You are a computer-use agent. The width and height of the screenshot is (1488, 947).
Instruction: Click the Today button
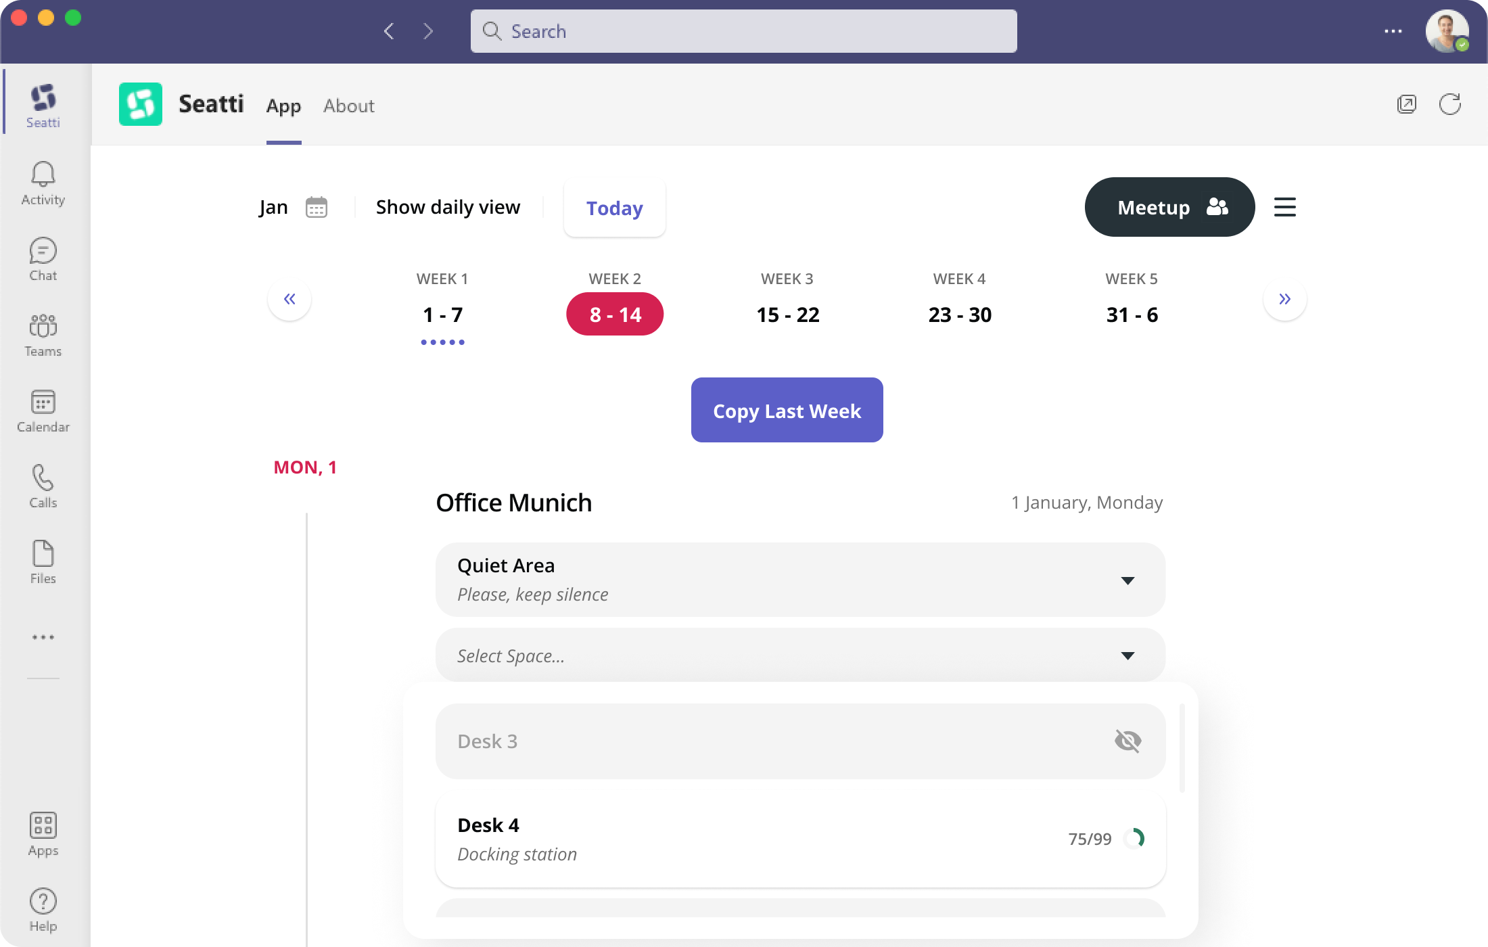pos(615,208)
